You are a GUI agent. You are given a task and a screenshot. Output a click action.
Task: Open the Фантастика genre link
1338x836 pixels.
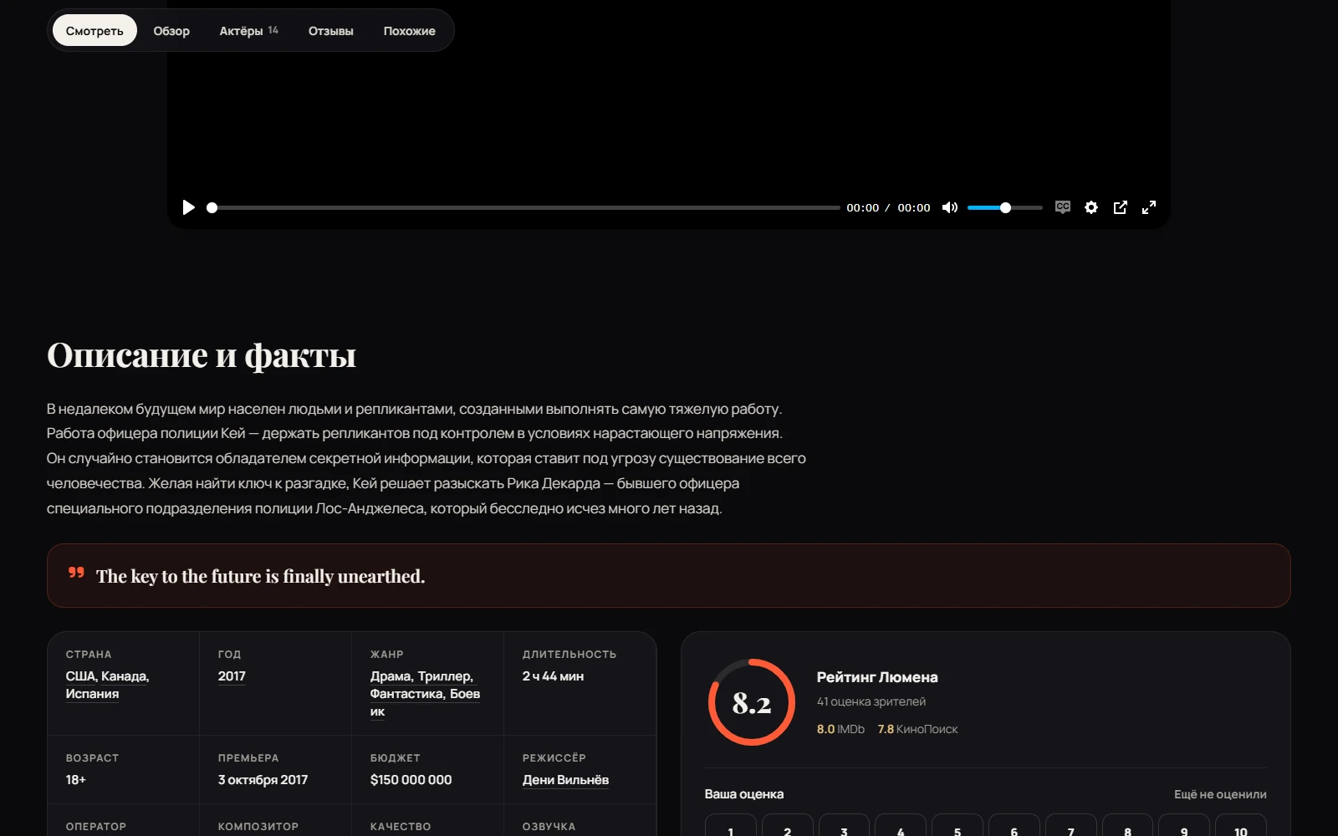tap(408, 694)
